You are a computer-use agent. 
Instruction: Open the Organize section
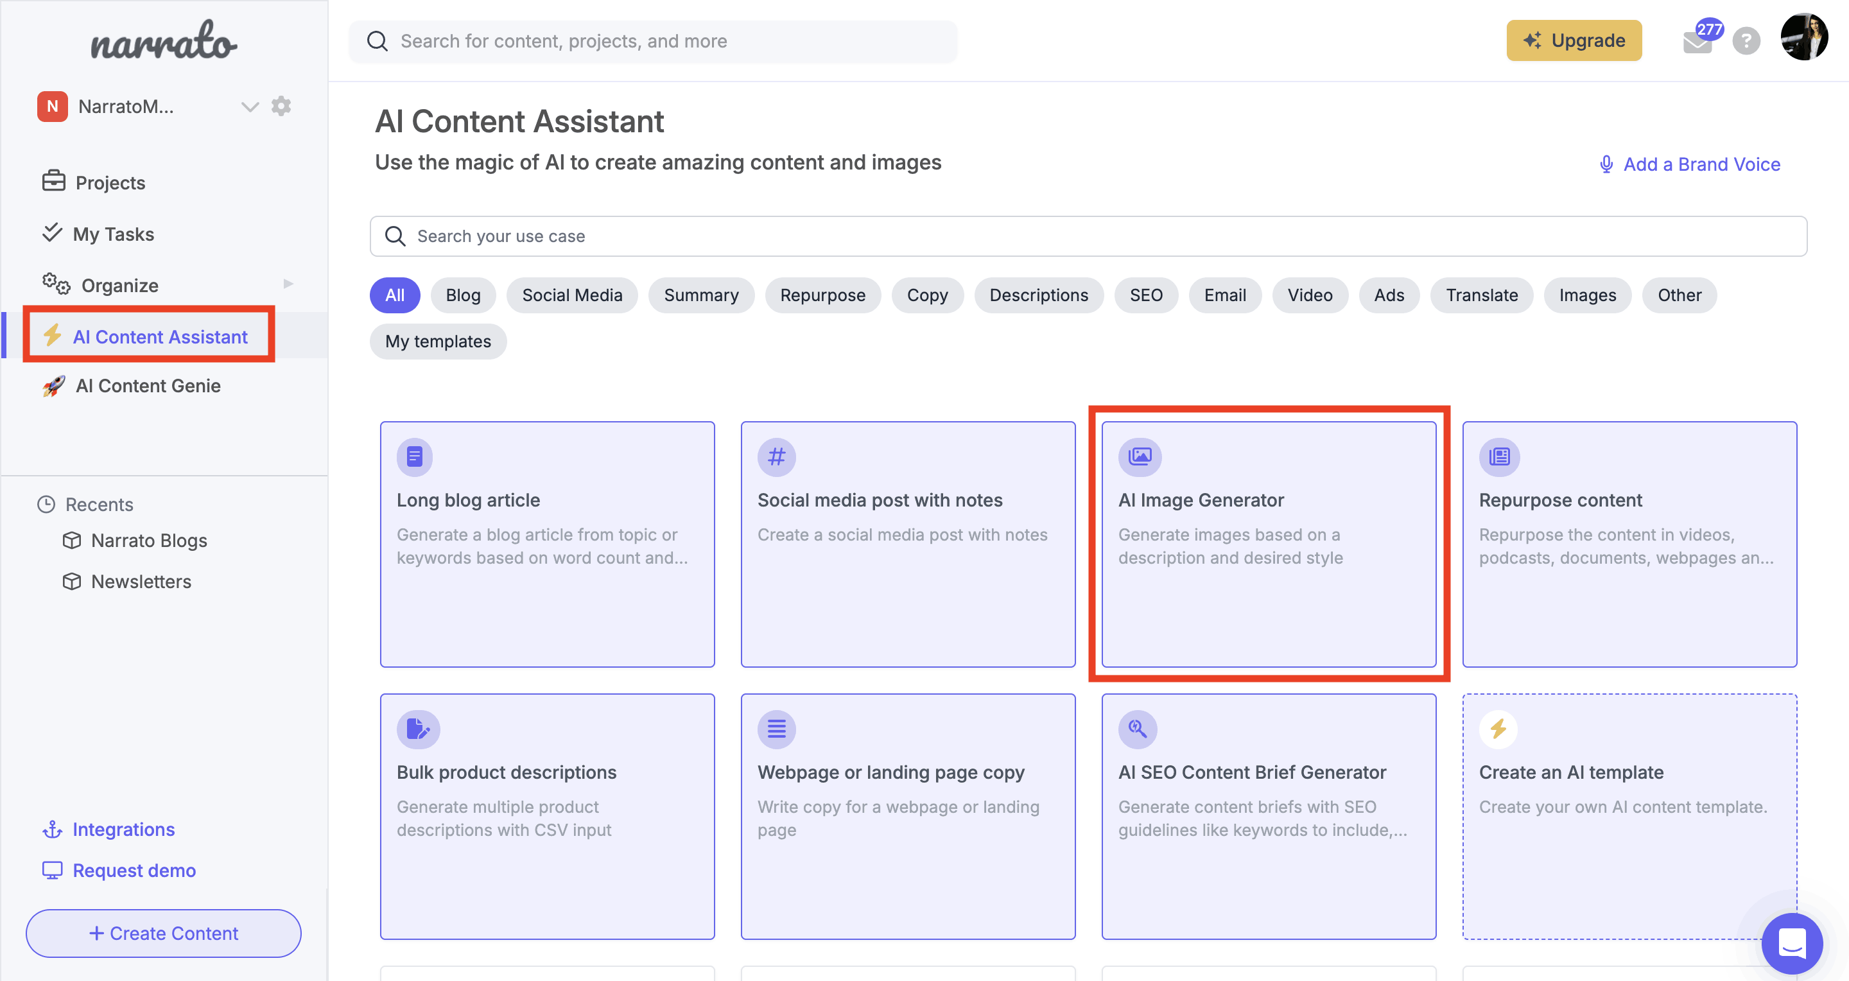[120, 286]
